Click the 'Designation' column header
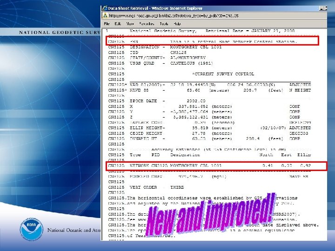 tap(185, 155)
